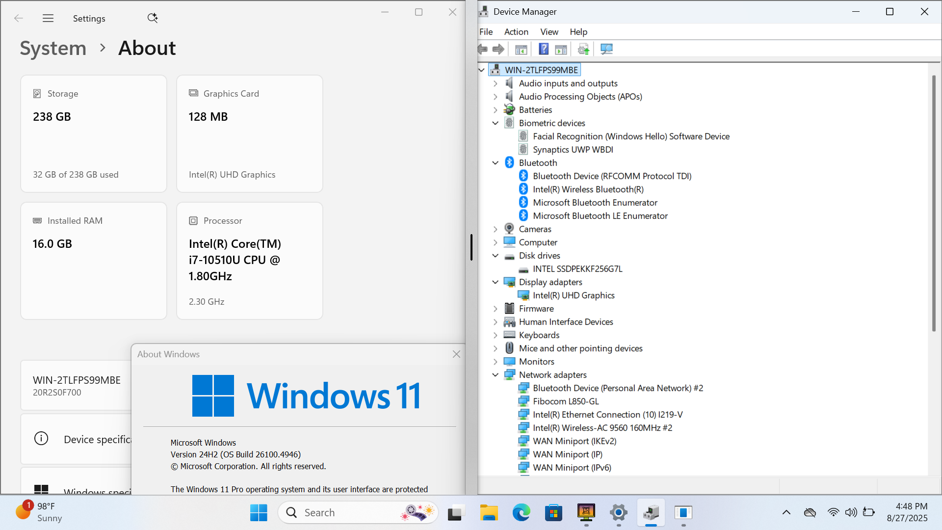The width and height of the screenshot is (942, 530).
Task: Open Microsoft Store from taskbar
Action: click(553, 513)
